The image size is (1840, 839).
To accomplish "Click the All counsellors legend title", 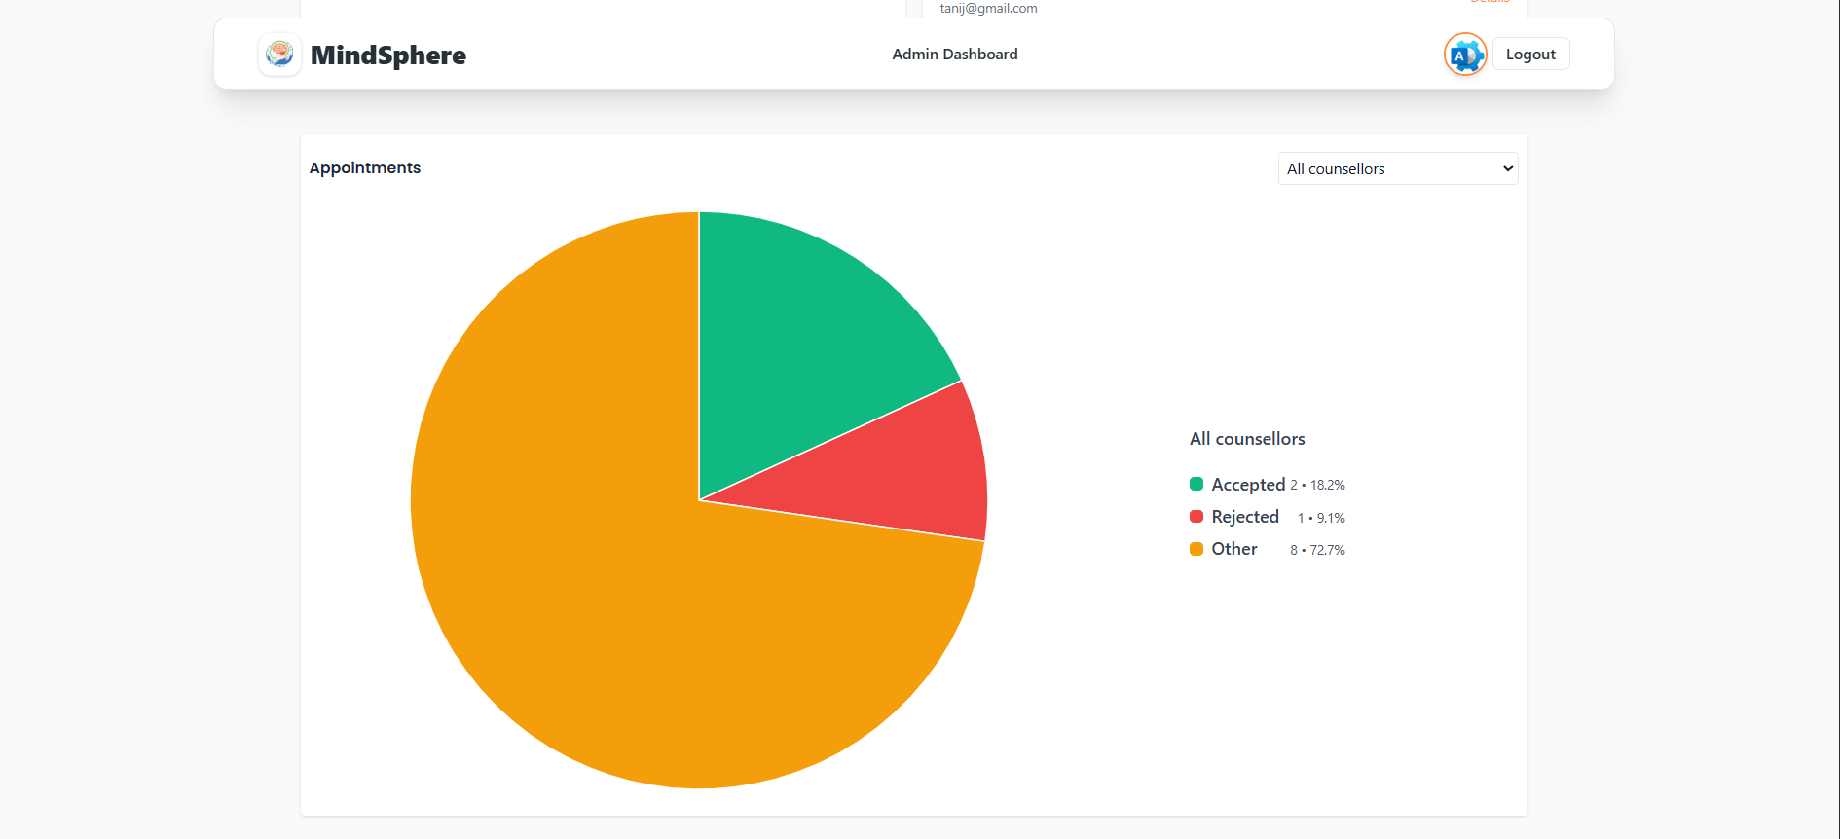I will pyautogui.click(x=1247, y=439).
